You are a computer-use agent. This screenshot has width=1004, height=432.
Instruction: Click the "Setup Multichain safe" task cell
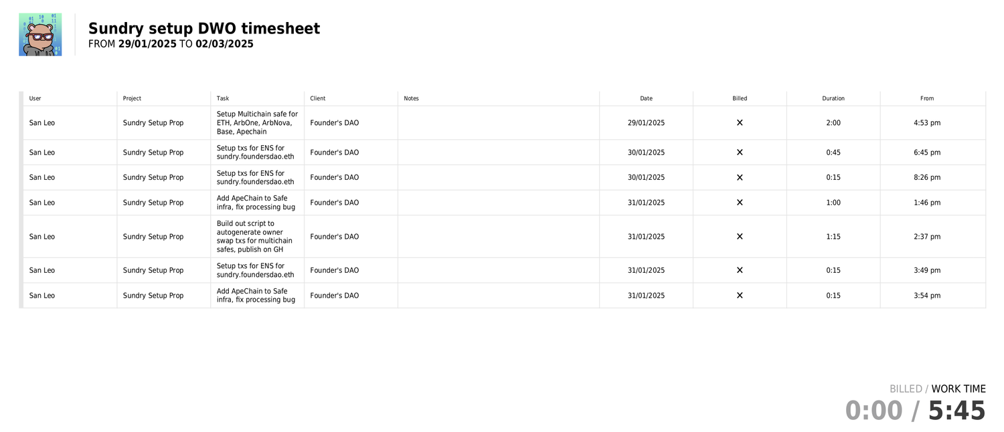[x=257, y=123]
